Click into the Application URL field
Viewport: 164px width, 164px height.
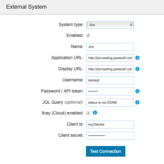pyautogui.click(x=110, y=58)
